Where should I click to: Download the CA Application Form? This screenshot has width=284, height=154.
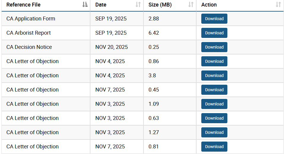click(x=214, y=19)
